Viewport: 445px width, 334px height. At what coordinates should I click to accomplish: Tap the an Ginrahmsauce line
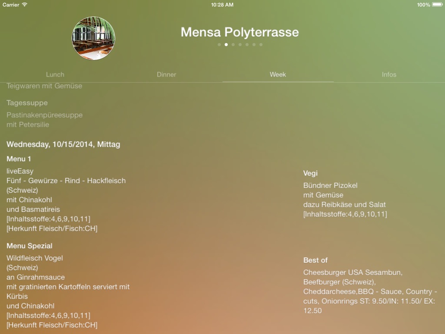36,277
